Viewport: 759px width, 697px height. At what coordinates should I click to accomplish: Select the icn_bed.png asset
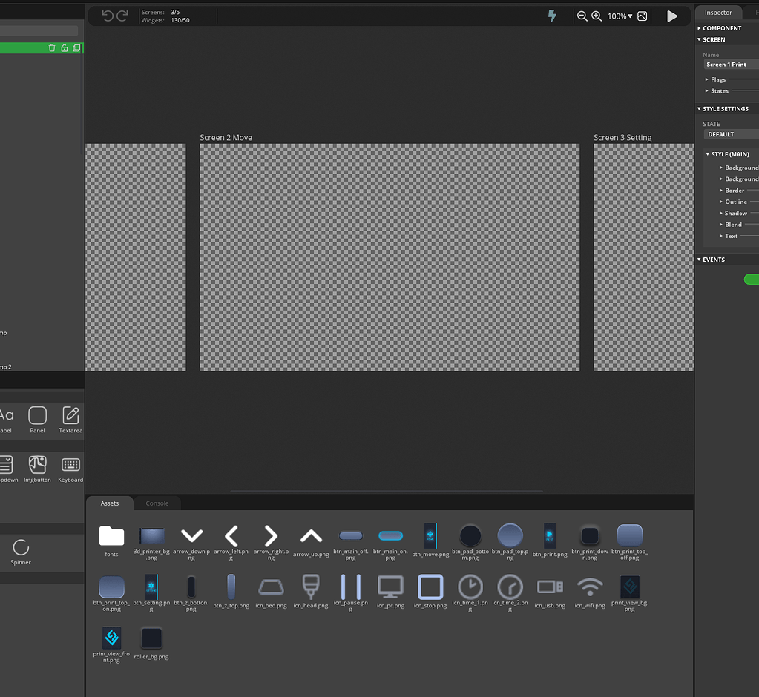coord(271,592)
